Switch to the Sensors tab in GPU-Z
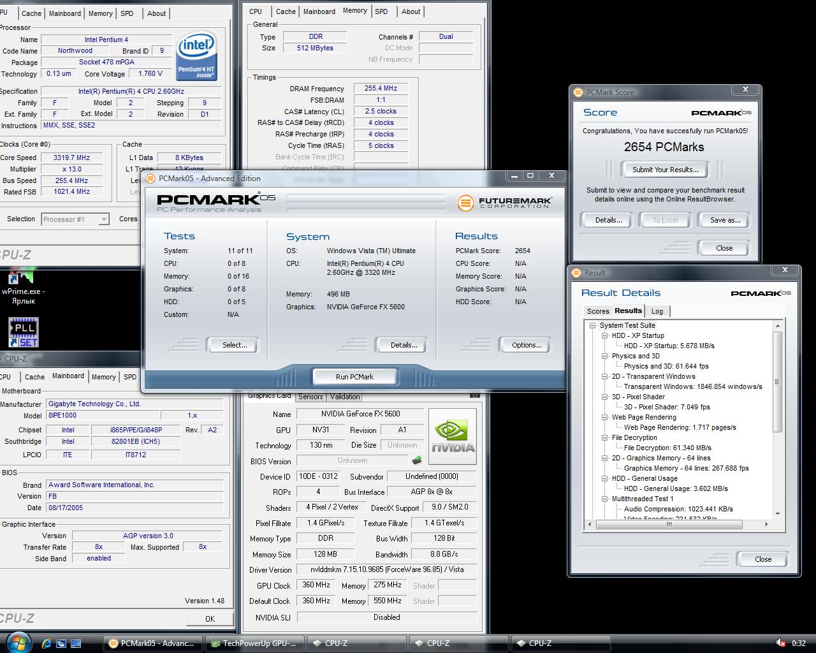The height and width of the screenshot is (653, 816). [310, 397]
